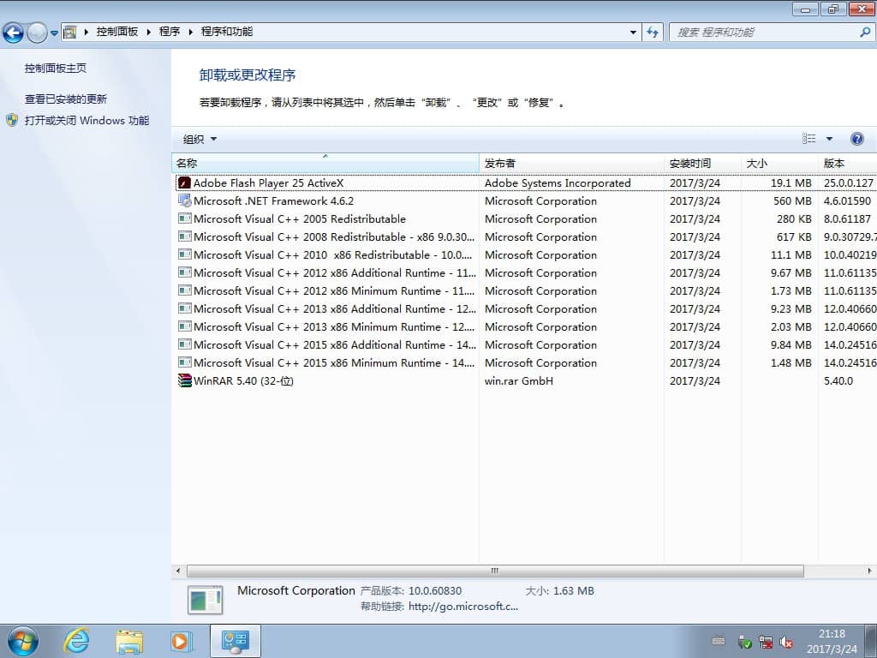The image size is (877, 658).
Task: Open Windows Media Player from the taskbar
Action: (182, 641)
